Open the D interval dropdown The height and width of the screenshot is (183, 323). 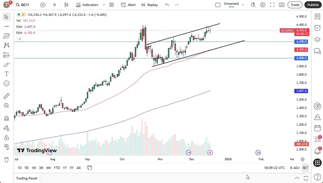coord(54,5)
